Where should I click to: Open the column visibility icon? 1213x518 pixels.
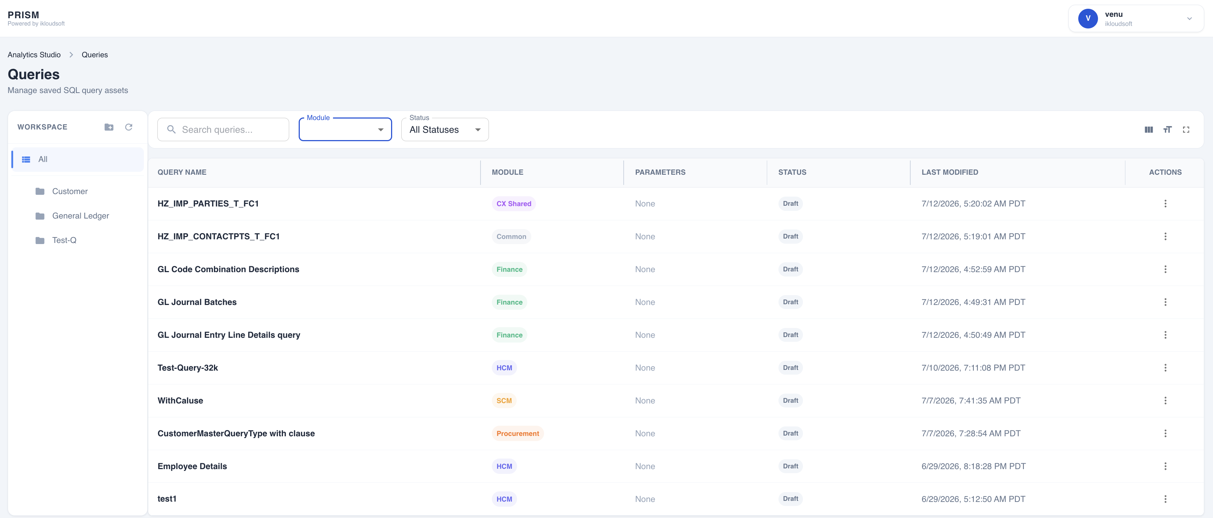click(1148, 129)
